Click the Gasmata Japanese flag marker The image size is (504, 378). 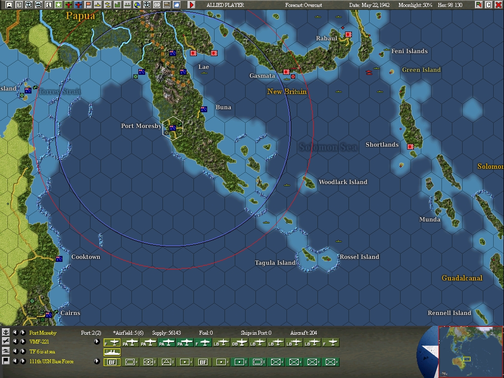tap(286, 72)
